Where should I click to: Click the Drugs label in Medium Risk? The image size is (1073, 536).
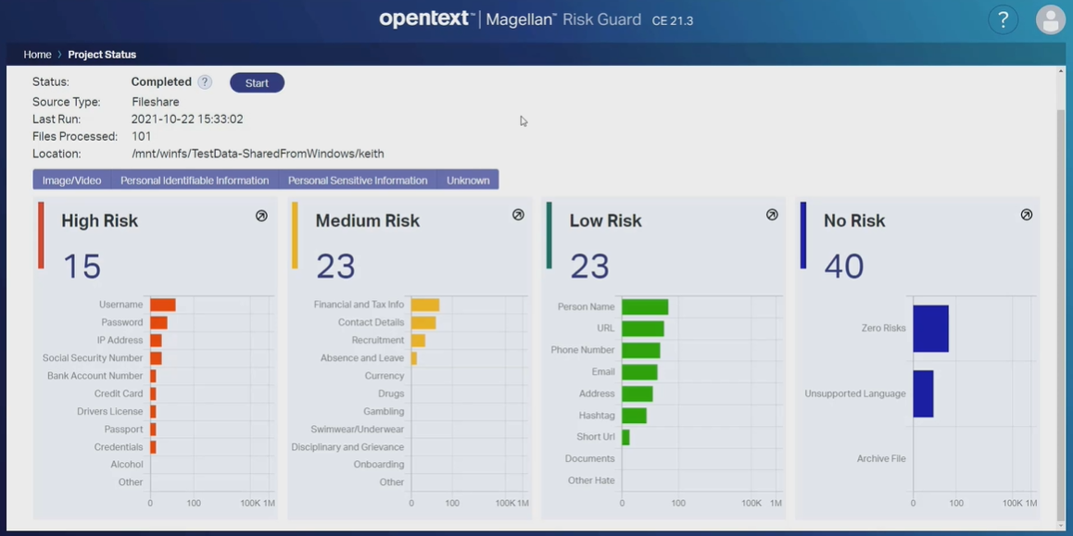(391, 393)
